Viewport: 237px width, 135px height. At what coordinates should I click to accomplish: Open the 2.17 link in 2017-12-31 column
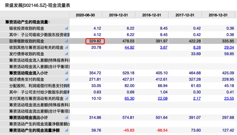[197, 99]
